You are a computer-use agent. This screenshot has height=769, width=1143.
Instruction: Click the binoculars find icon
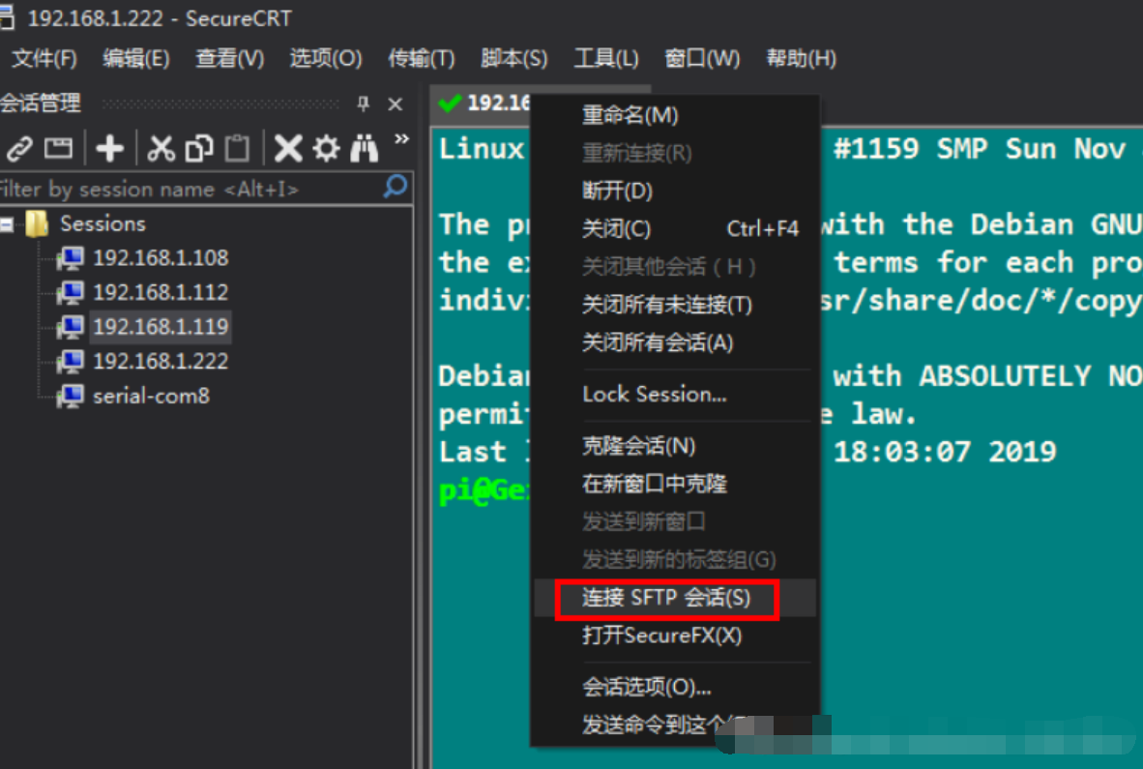(364, 149)
